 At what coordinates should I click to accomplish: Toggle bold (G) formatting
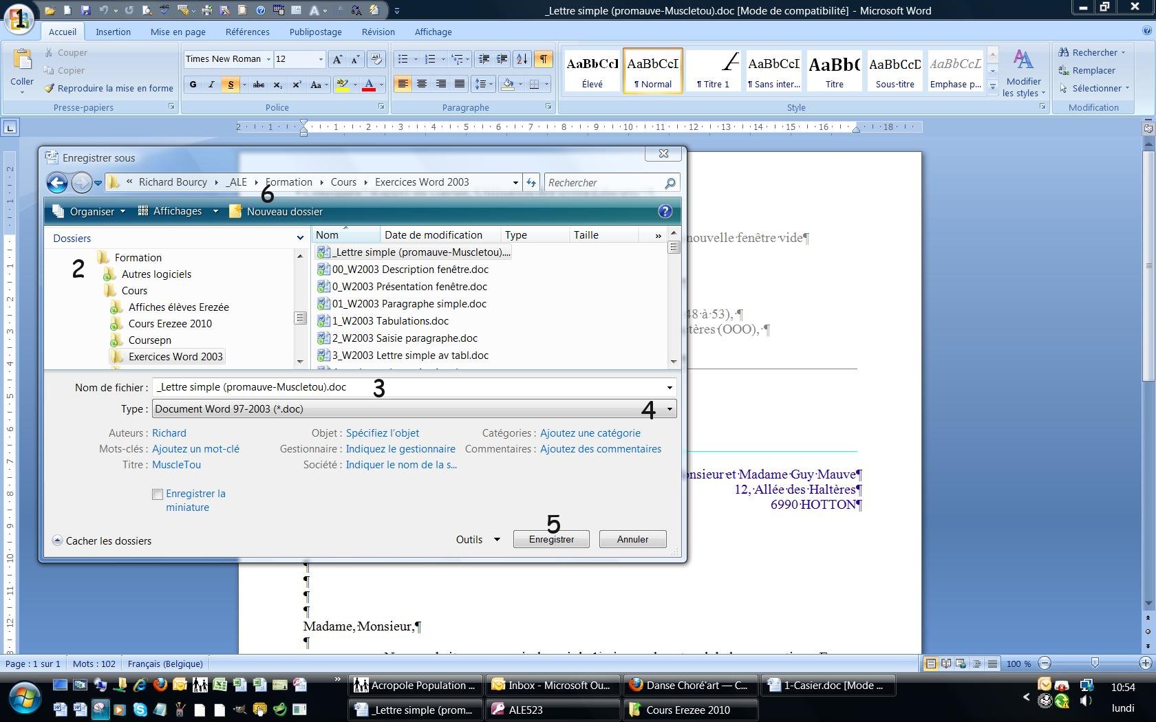pyautogui.click(x=193, y=85)
